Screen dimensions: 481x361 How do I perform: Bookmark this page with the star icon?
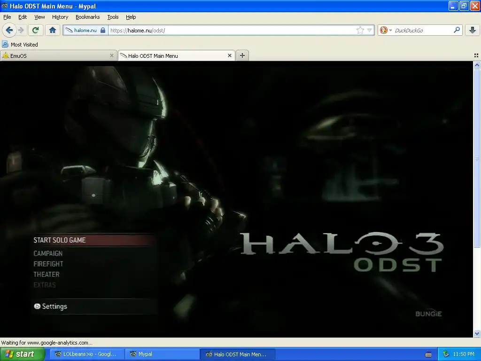tap(360, 30)
